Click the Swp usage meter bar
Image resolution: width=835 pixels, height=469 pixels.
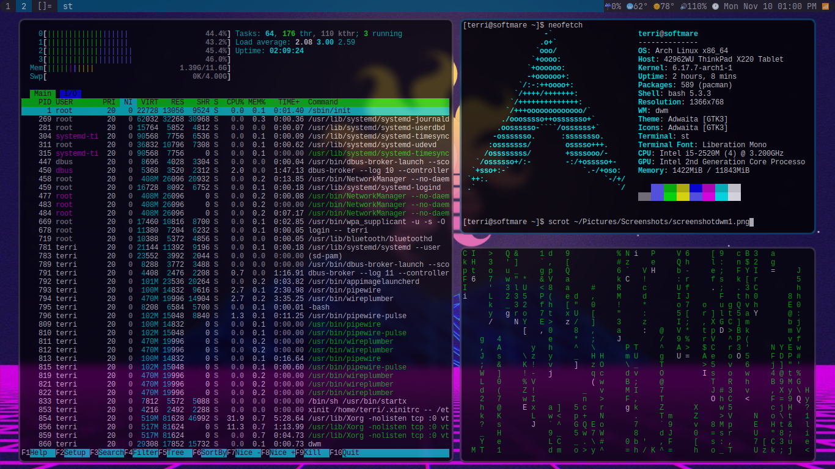(x=130, y=76)
